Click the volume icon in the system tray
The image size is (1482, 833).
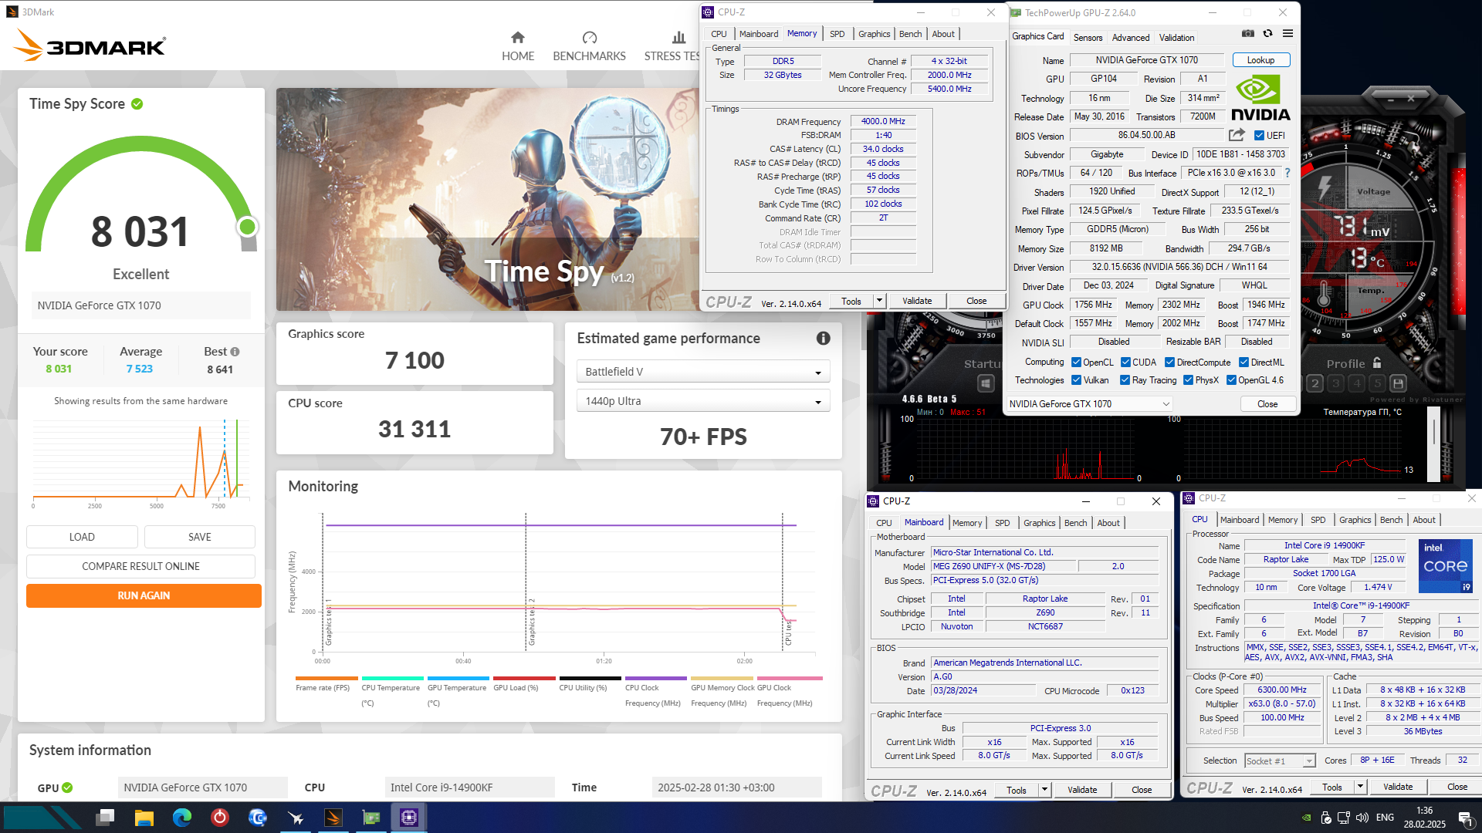coord(1362,818)
